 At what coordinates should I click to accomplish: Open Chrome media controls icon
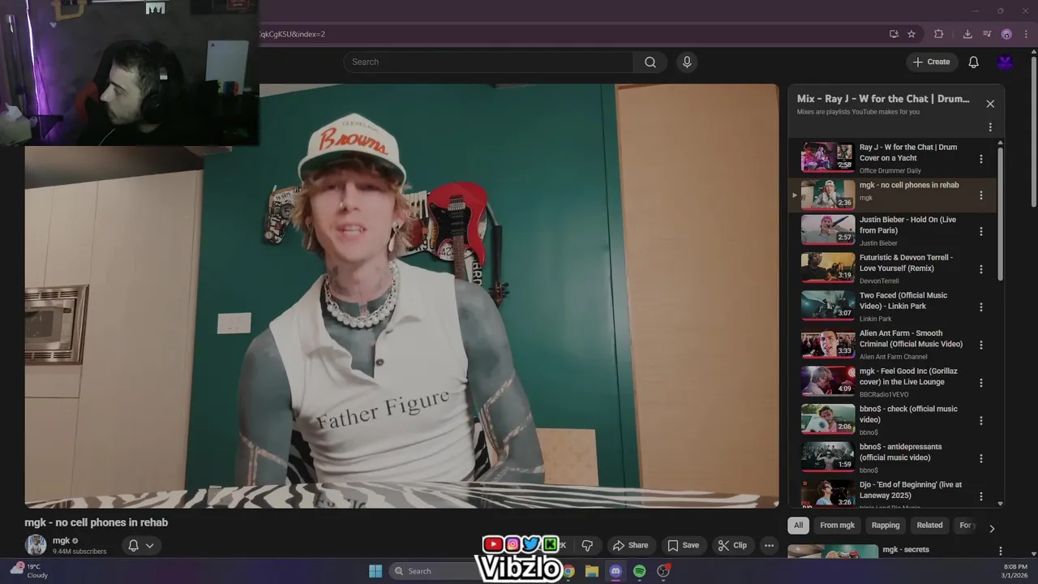(x=987, y=34)
